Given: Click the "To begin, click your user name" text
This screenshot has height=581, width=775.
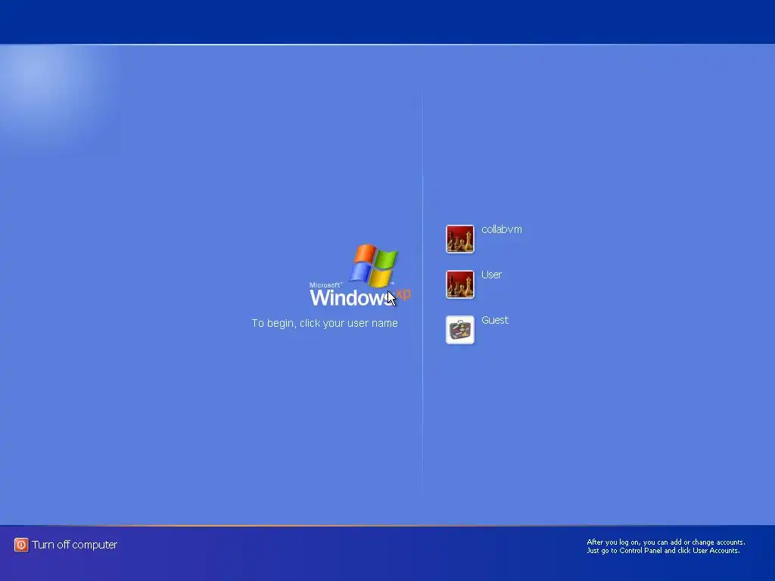Looking at the screenshot, I should point(325,323).
